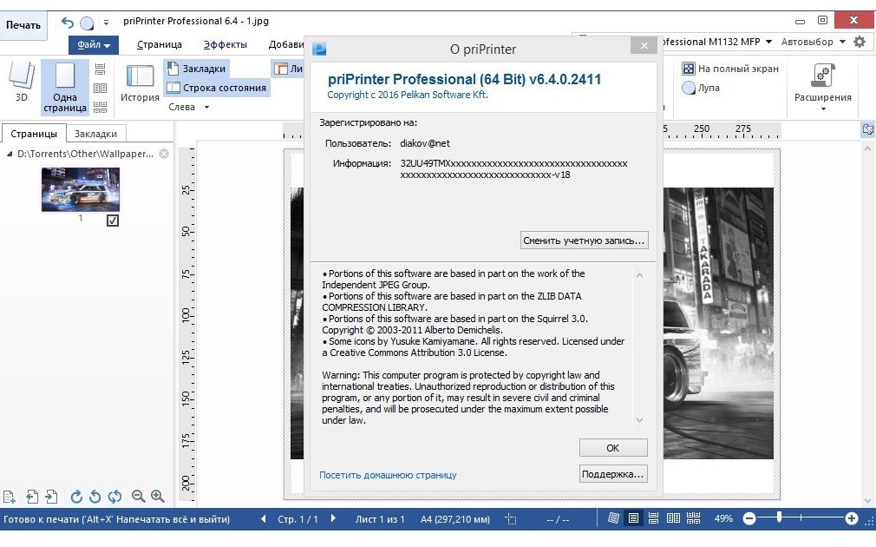Rotate page clockwise with bottom toolbar icon

[76, 496]
